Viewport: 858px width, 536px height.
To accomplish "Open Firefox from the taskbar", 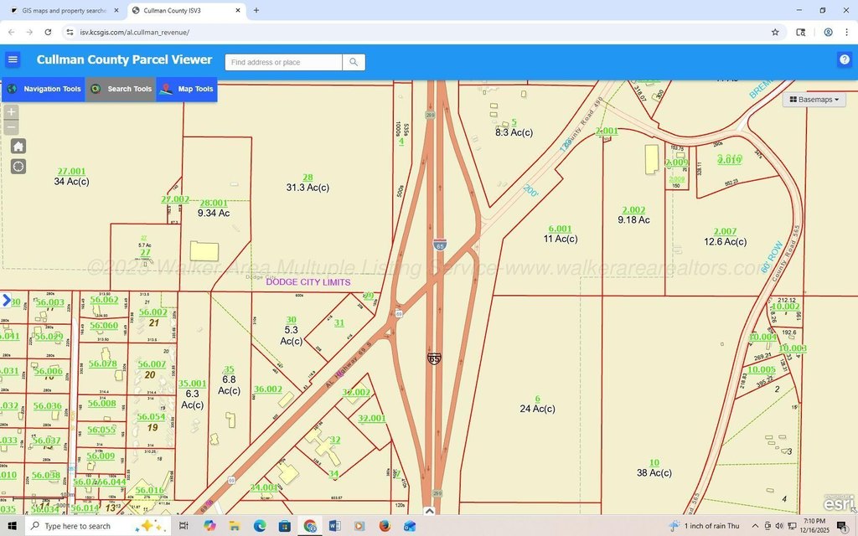I will coord(385,526).
